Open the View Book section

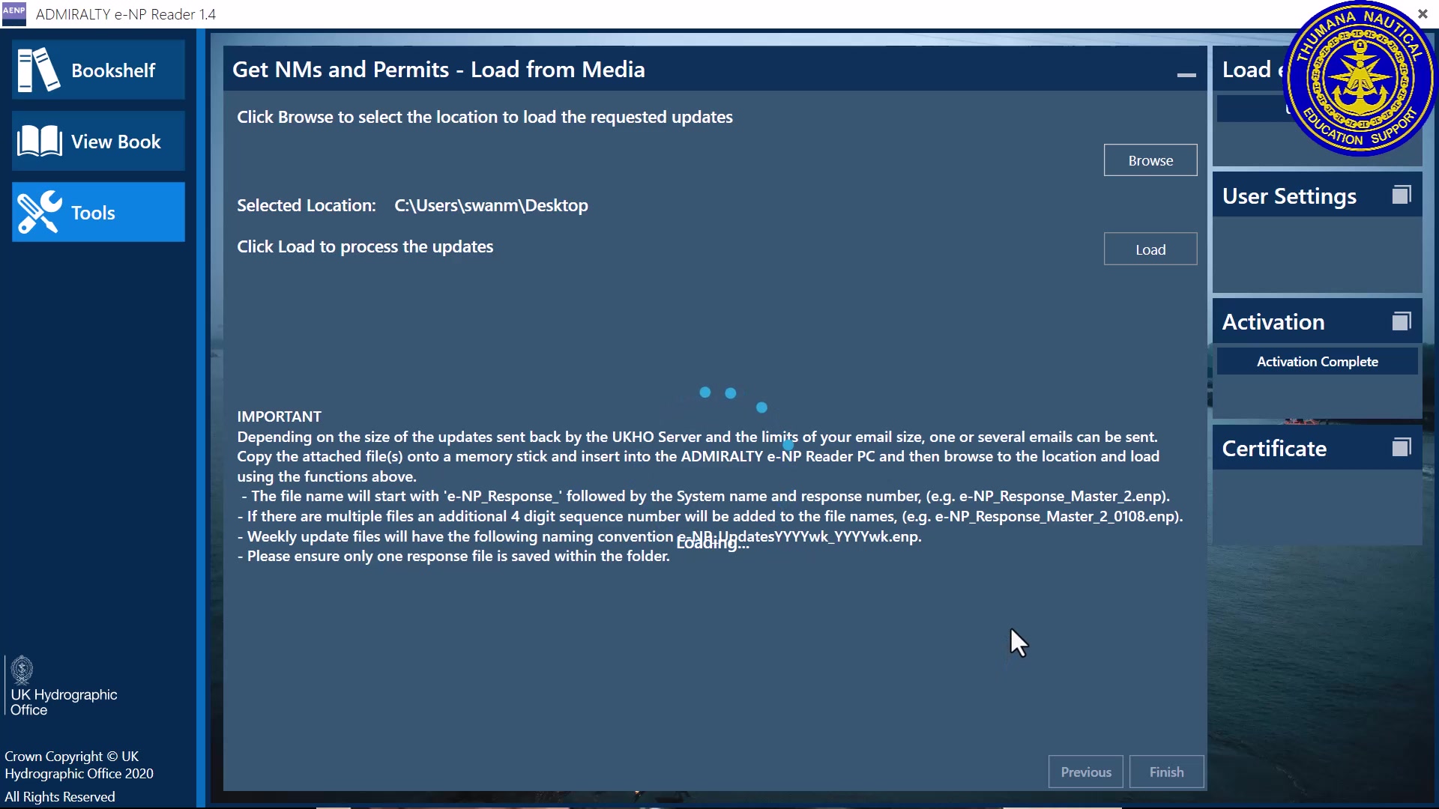[x=98, y=141]
